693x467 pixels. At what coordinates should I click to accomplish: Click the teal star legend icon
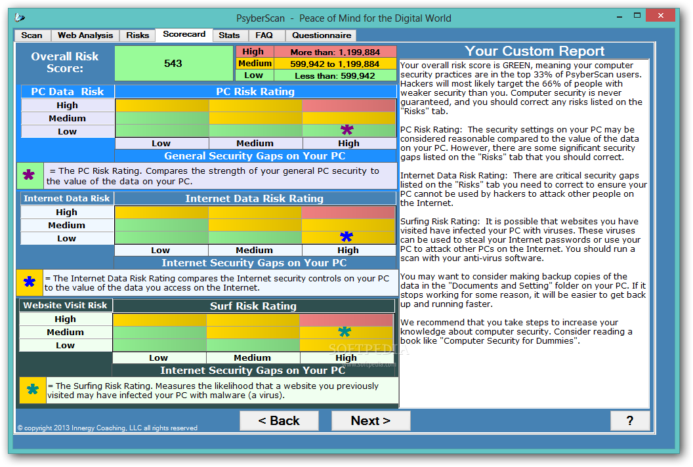(33, 390)
